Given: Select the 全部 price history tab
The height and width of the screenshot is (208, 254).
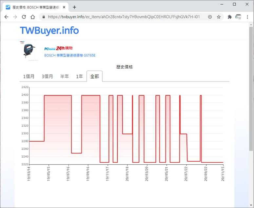Looking at the screenshot, I should 94,76.
